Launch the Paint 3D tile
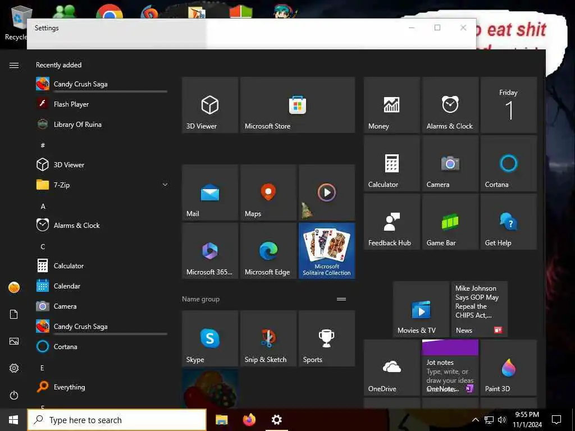 (509, 368)
